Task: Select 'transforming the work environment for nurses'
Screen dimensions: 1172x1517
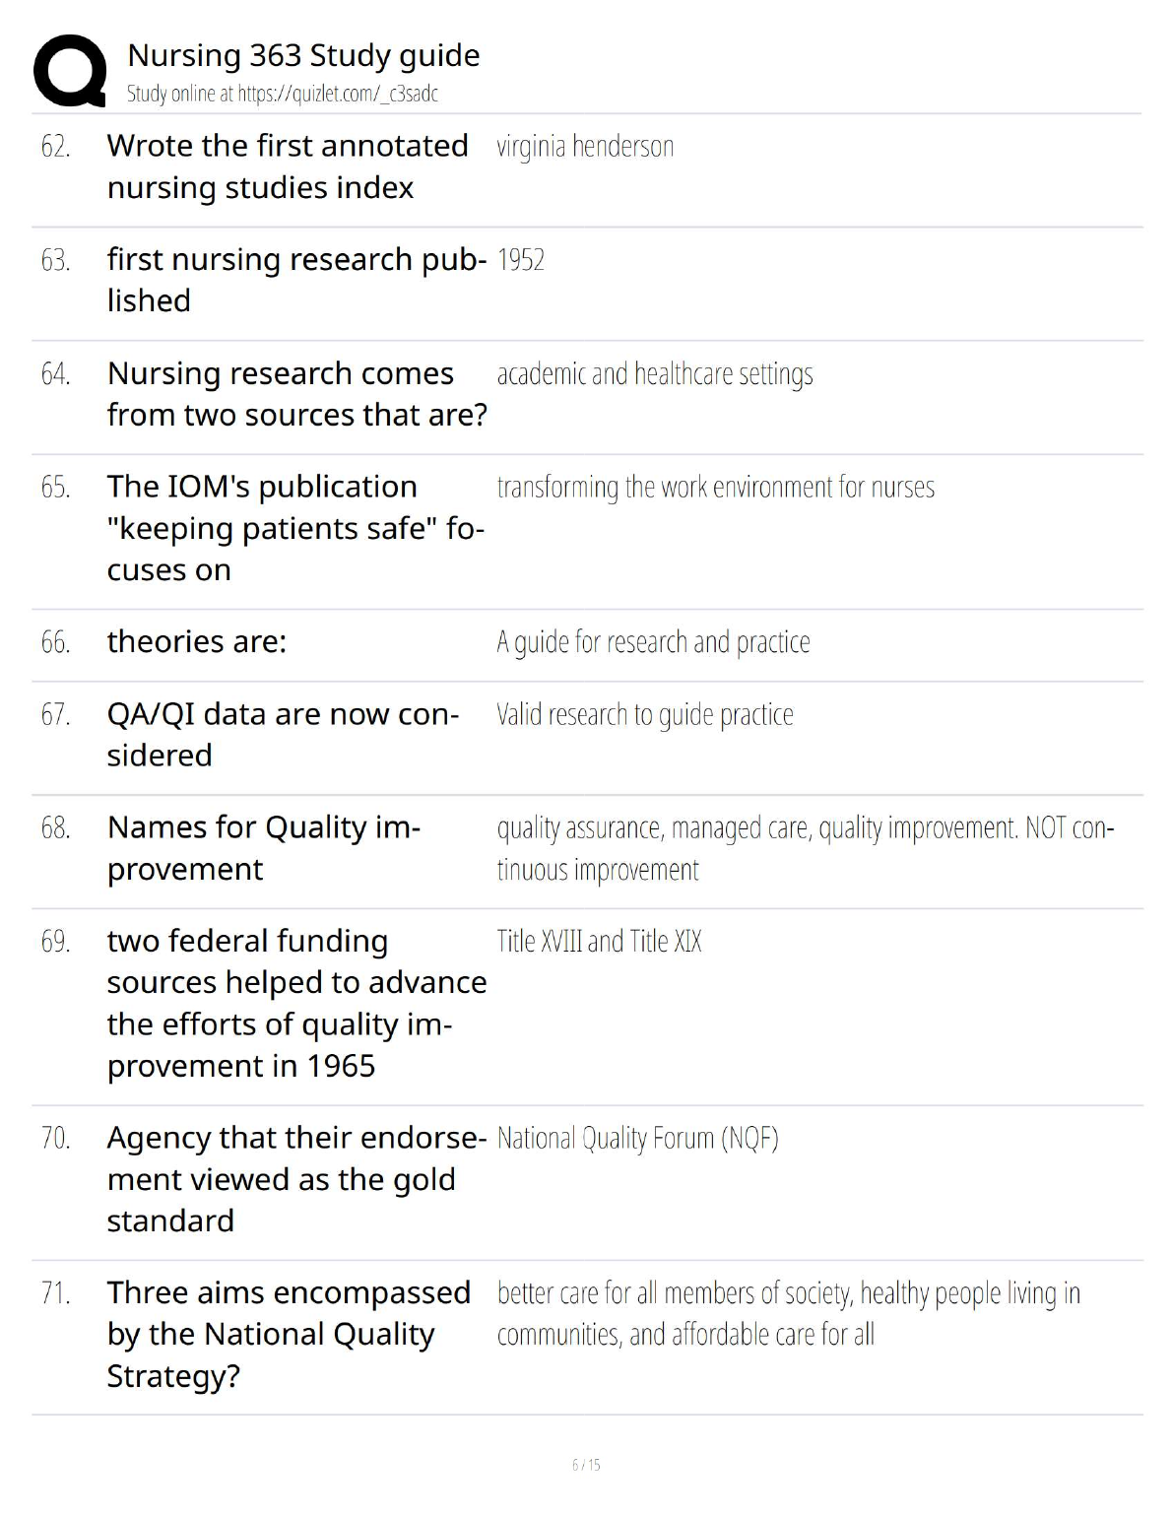Action: [715, 488]
